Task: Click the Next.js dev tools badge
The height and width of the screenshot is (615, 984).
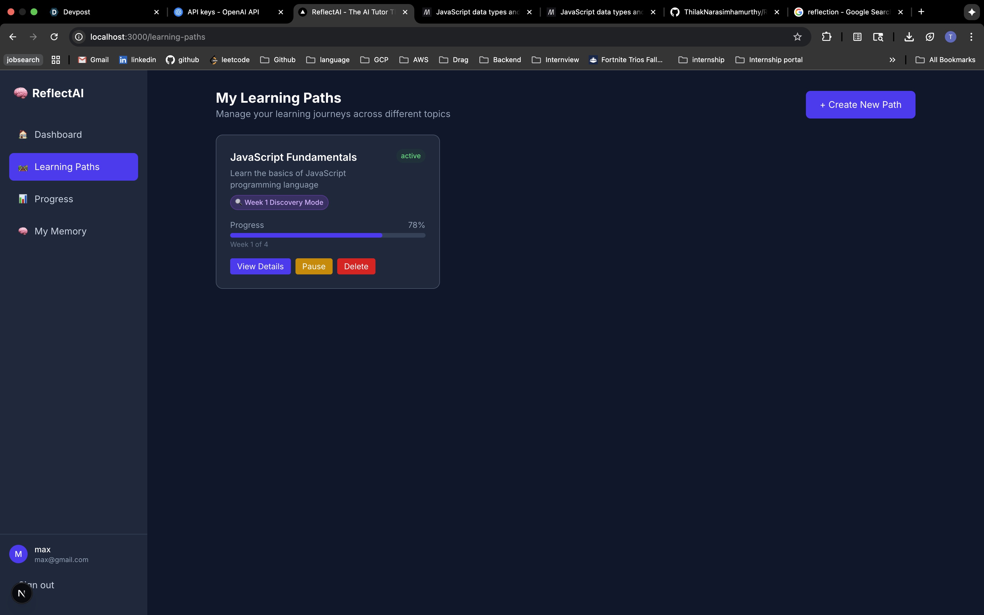Action: point(22,593)
